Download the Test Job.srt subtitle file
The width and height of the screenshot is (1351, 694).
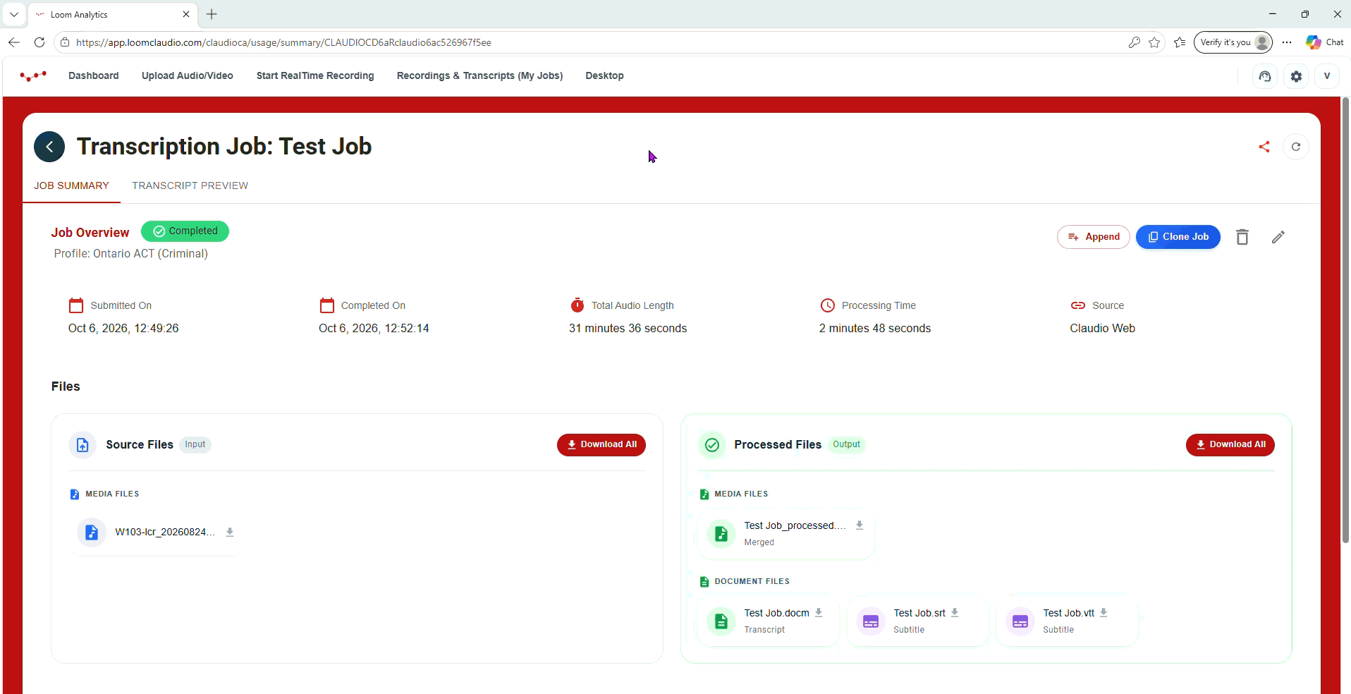point(955,613)
